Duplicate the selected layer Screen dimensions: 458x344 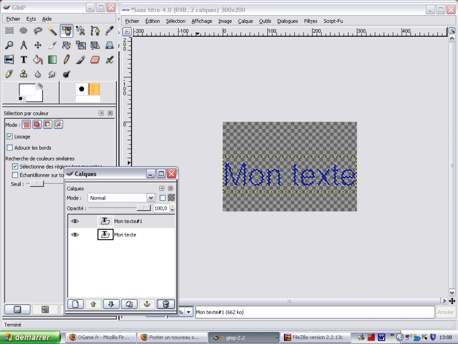(x=129, y=304)
